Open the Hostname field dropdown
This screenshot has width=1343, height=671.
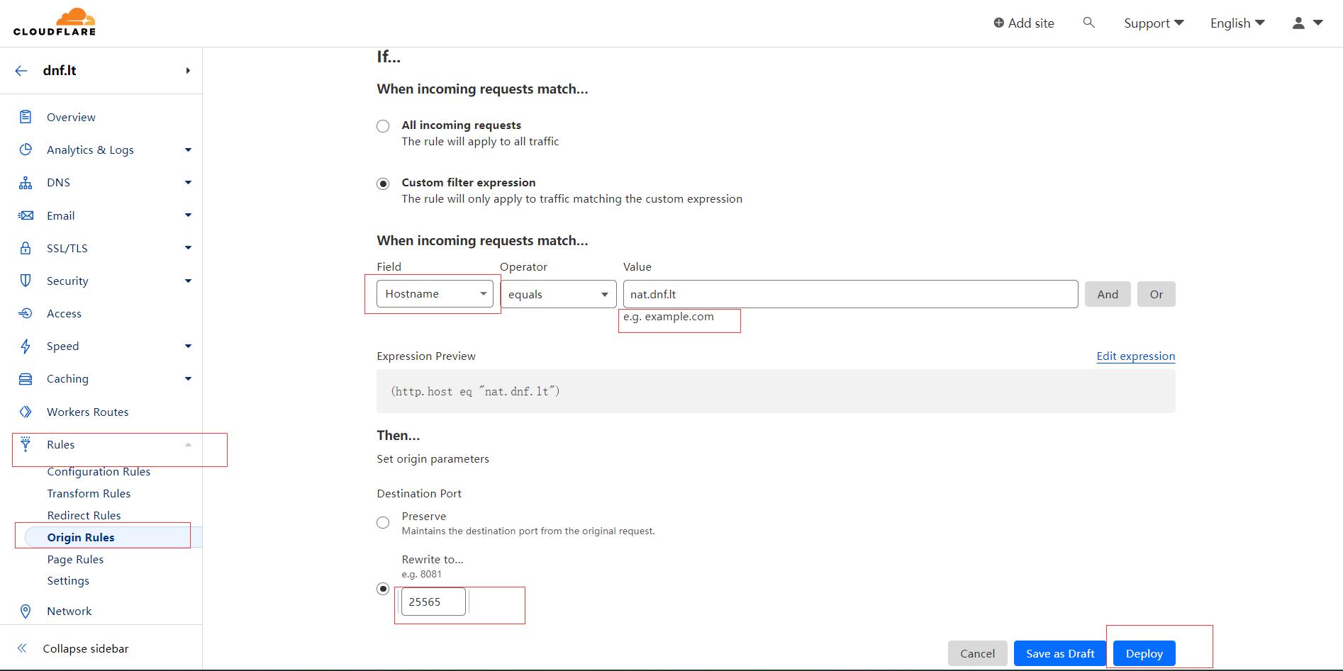[435, 294]
